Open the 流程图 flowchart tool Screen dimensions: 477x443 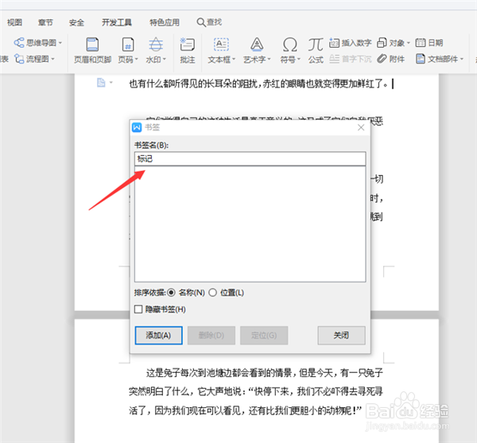click(34, 59)
